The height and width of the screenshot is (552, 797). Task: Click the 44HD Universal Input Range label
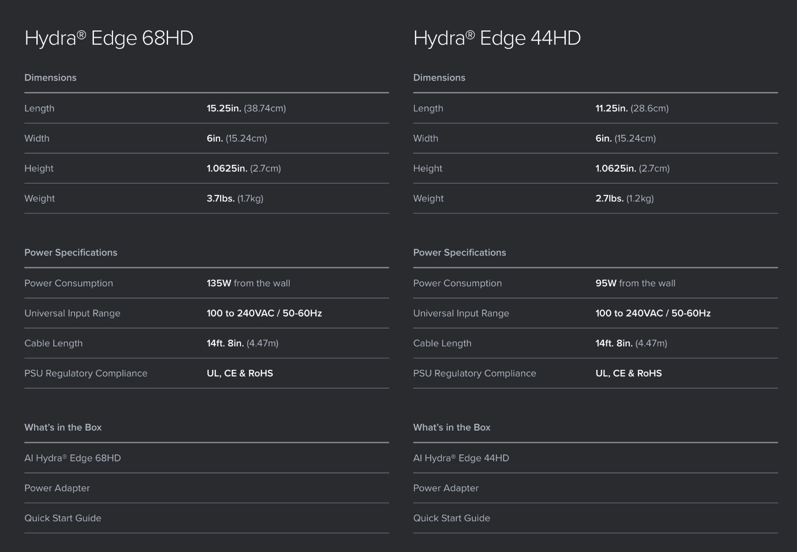point(461,313)
